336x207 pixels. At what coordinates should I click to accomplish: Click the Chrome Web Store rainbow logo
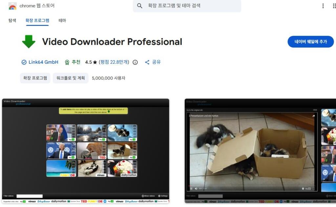coord(12,6)
